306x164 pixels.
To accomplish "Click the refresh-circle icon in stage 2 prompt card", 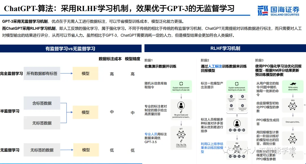I will click(x=237, y=84).
